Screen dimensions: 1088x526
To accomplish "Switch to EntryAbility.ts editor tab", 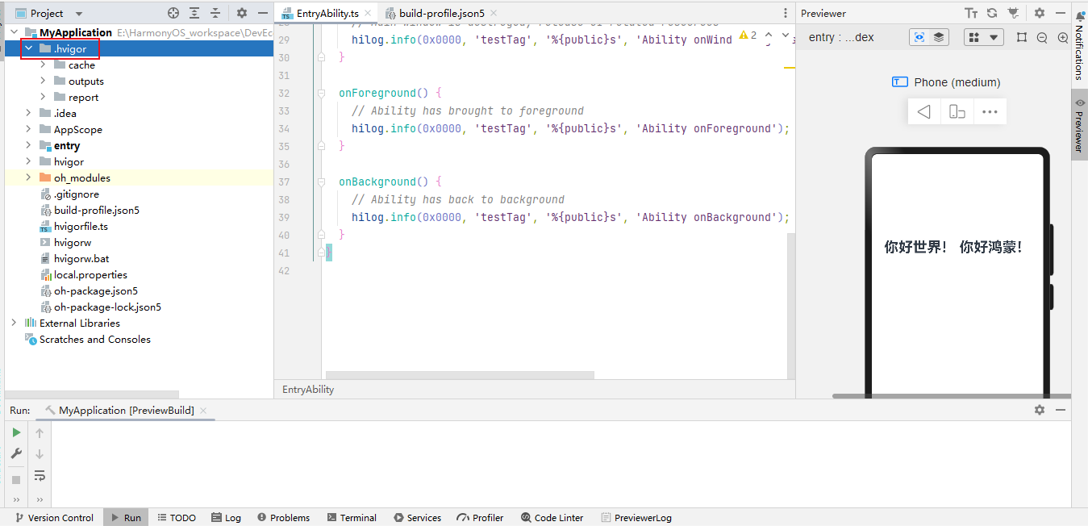I will [x=327, y=13].
